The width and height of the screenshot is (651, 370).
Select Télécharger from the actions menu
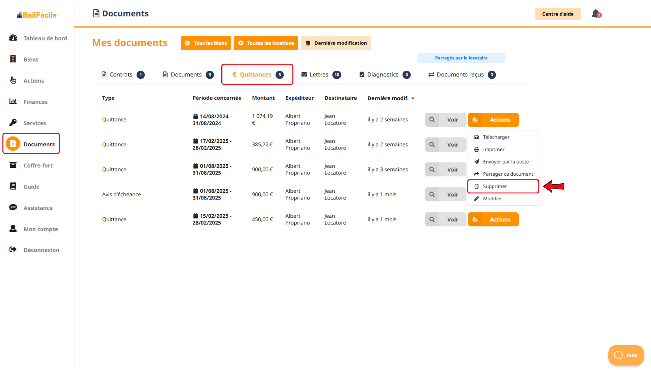(x=496, y=137)
